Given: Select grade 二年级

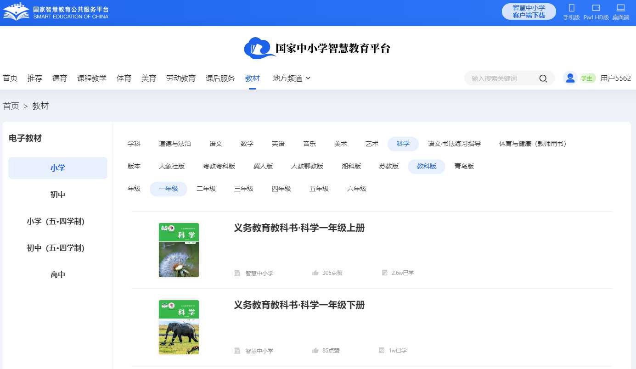Looking at the screenshot, I should click(206, 189).
